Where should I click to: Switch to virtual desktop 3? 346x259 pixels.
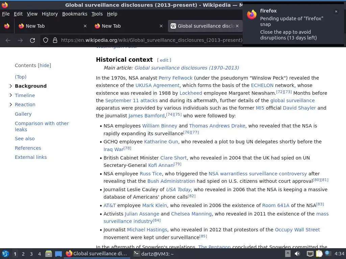31,254
